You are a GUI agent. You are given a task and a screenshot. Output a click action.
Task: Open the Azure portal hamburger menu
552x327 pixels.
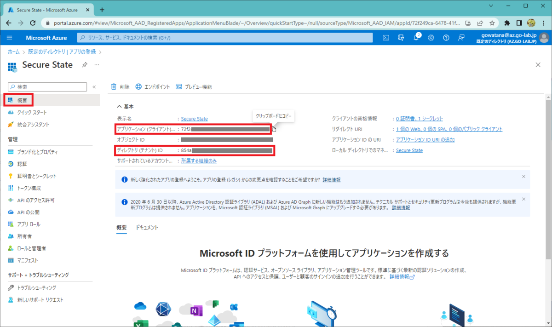[x=10, y=38]
